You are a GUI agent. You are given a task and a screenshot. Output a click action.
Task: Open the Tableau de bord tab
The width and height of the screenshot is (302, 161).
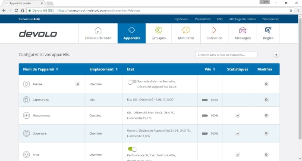pyautogui.click(x=98, y=33)
